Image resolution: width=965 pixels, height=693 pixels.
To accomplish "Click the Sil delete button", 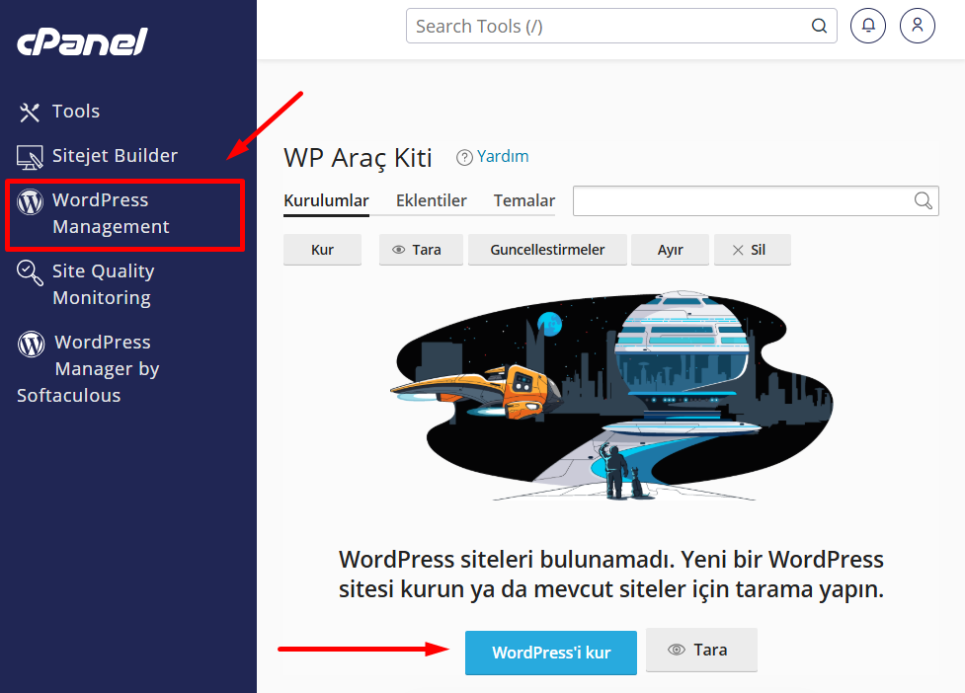I will click(x=752, y=250).
